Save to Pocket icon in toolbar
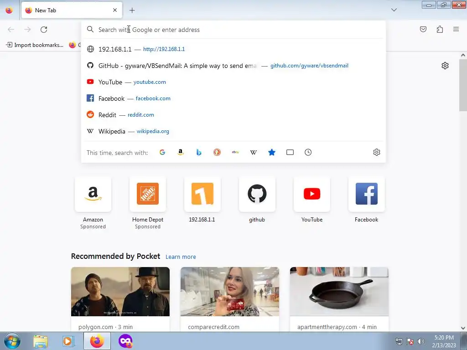The image size is (467, 350). (x=423, y=29)
